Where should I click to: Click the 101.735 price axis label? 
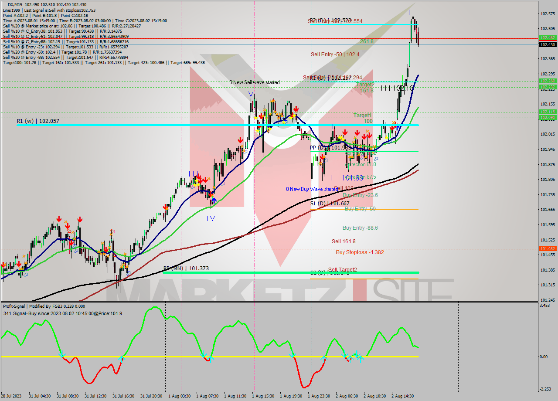[548, 195]
